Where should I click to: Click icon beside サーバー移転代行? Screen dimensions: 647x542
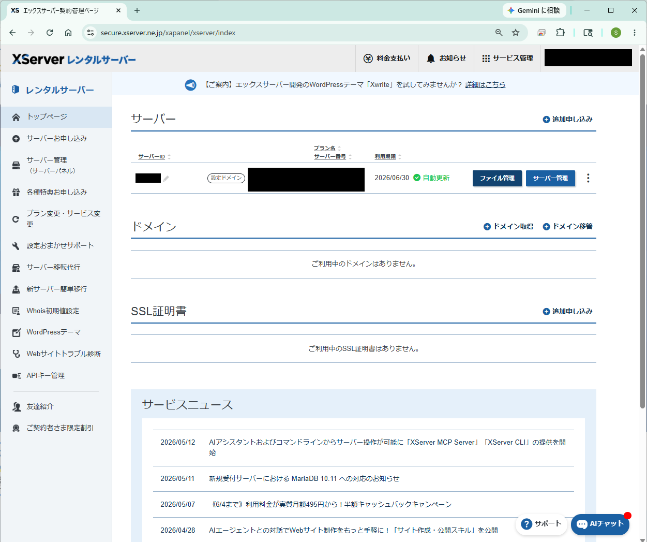[x=16, y=268]
